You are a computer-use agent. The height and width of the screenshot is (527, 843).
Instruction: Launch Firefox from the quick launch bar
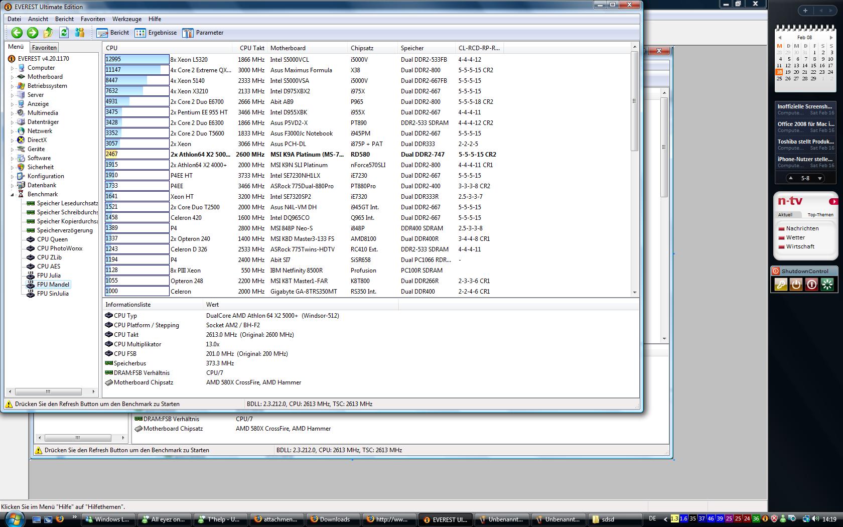[x=60, y=519]
